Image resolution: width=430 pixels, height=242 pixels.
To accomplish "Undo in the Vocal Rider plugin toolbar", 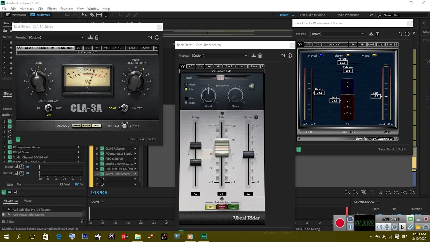I will pos(190,66).
